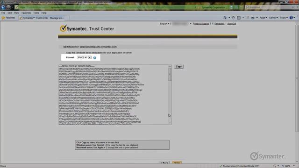Expand the Print options arrow
The height and width of the screenshot is (168, 299).
(257, 18)
